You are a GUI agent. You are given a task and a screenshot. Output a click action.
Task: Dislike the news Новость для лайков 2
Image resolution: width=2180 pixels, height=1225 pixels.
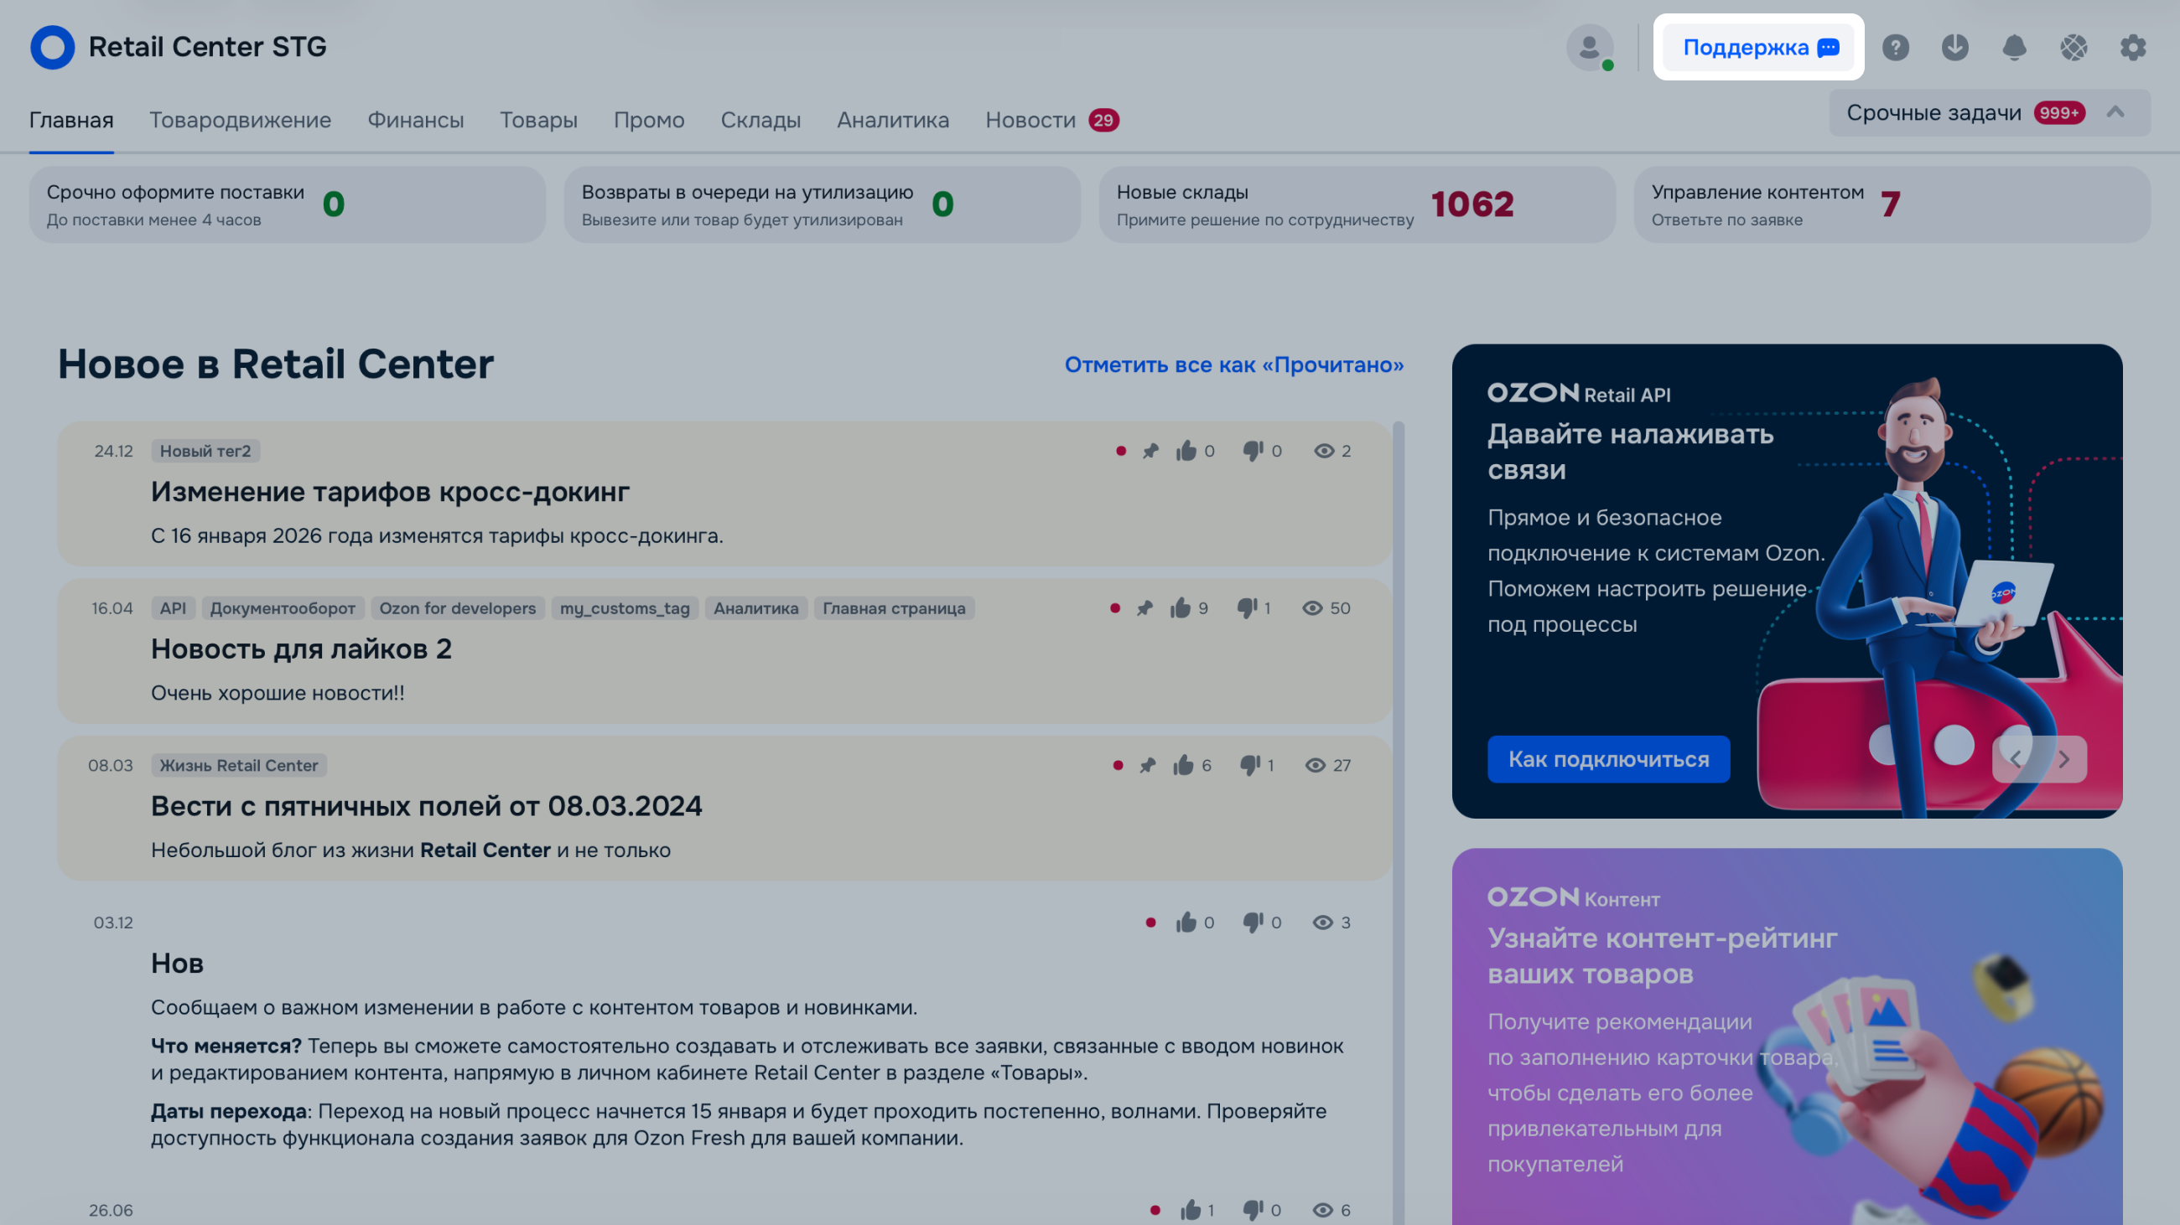tap(1247, 607)
